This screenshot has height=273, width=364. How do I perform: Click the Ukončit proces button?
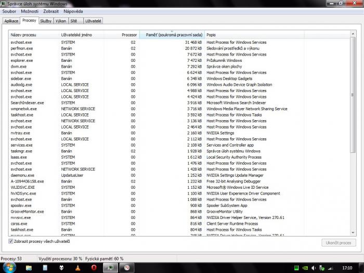[339, 242]
